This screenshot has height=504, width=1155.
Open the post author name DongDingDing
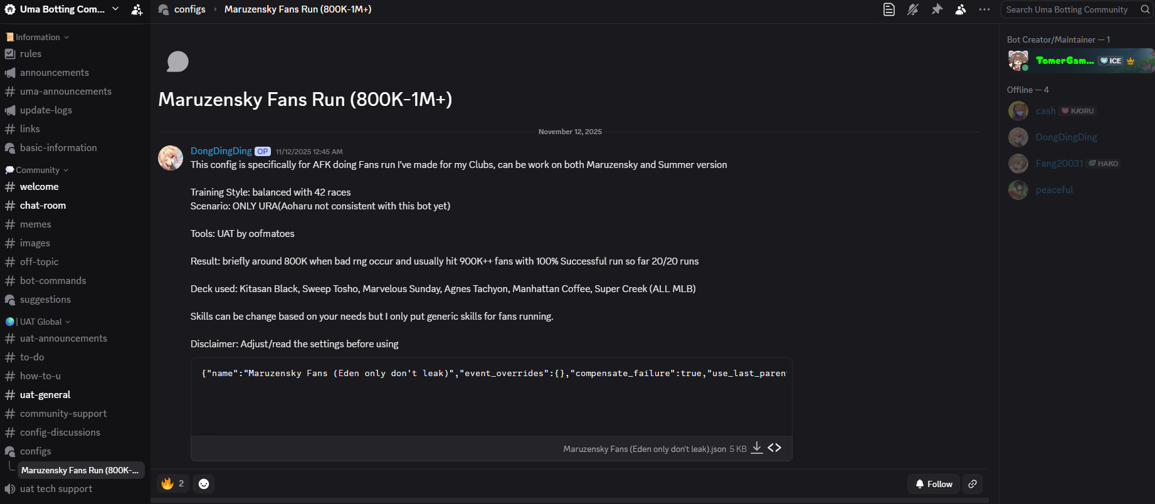[x=221, y=151]
